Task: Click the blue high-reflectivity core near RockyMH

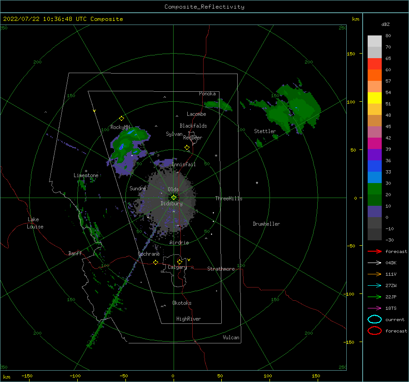Action: pyautogui.click(x=121, y=147)
